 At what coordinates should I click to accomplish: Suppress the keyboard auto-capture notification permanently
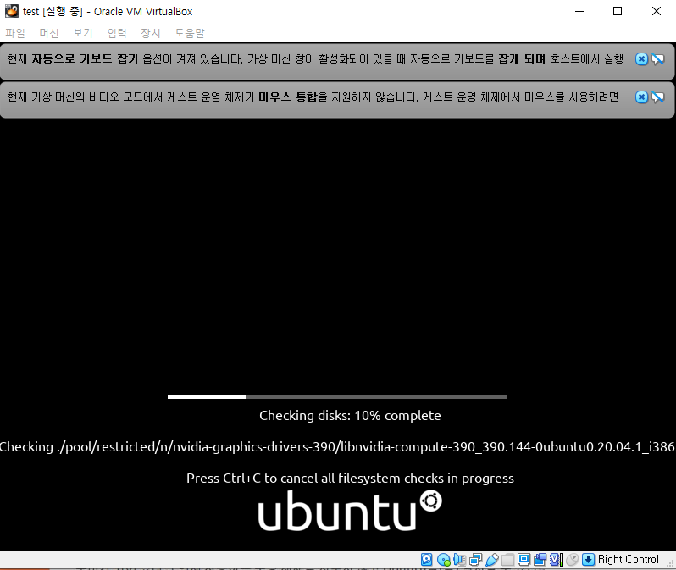point(658,59)
